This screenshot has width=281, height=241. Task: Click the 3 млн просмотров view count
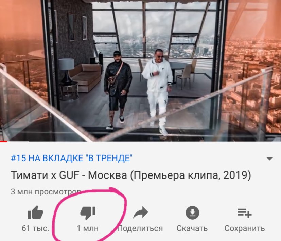(46, 192)
